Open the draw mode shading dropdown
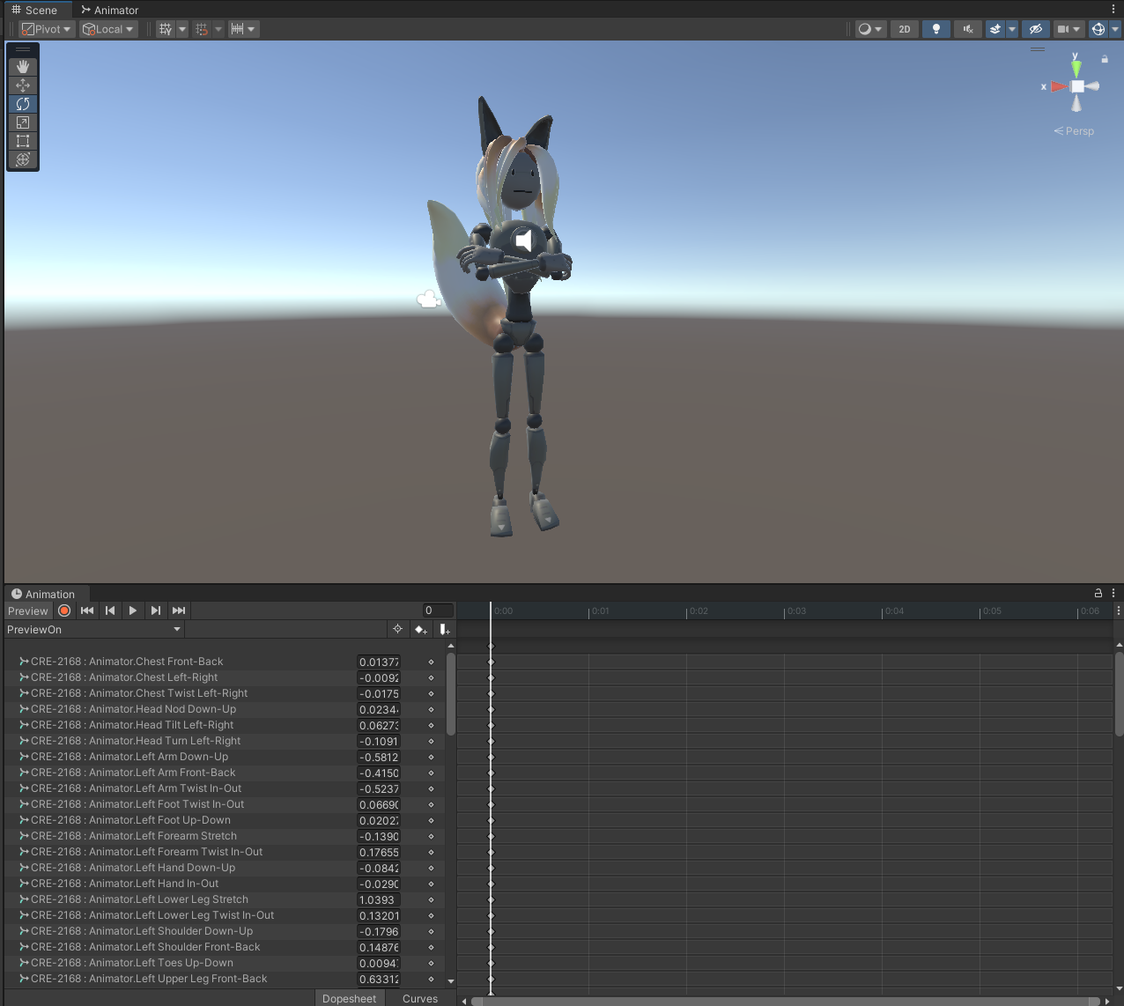 870,29
